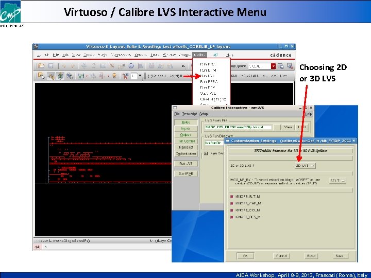
Task: Open the SPLIT option dropdown for MOS_NF_BY
Action: pyautogui.click(x=338, y=181)
